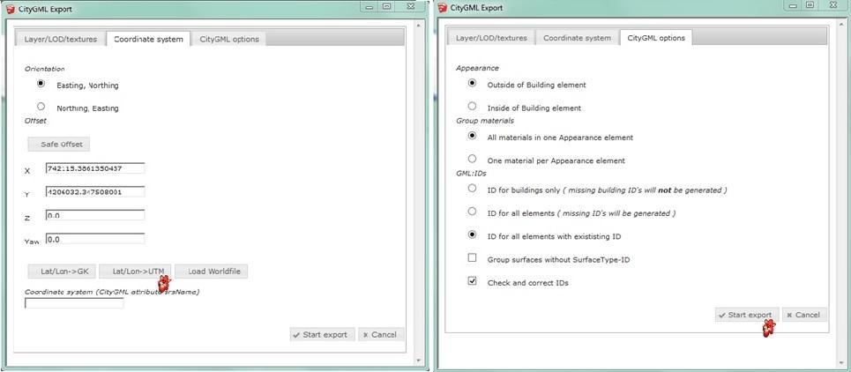The height and width of the screenshot is (372, 851).
Task: Open Coordinate system tab in left window
Action: tap(149, 39)
